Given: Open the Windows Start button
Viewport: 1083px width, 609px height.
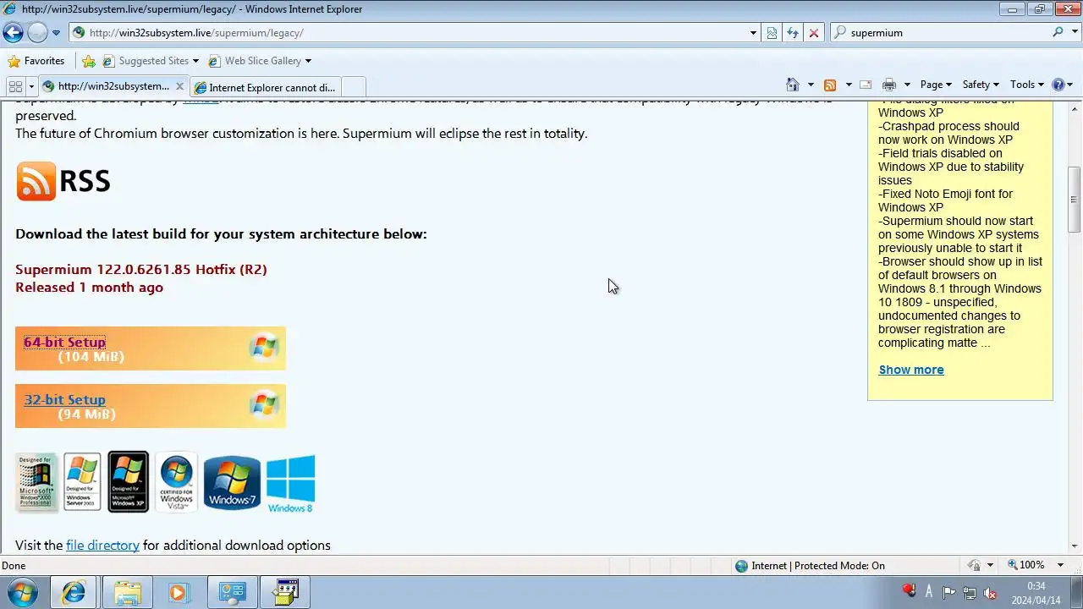Looking at the screenshot, I should point(22,593).
